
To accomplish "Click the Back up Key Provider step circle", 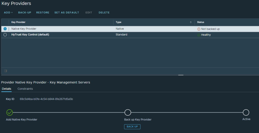I will (128, 112).
